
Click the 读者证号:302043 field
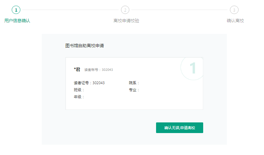click(89, 83)
